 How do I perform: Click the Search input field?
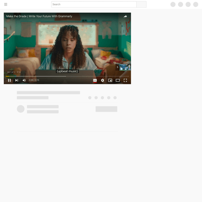tap(94, 4)
